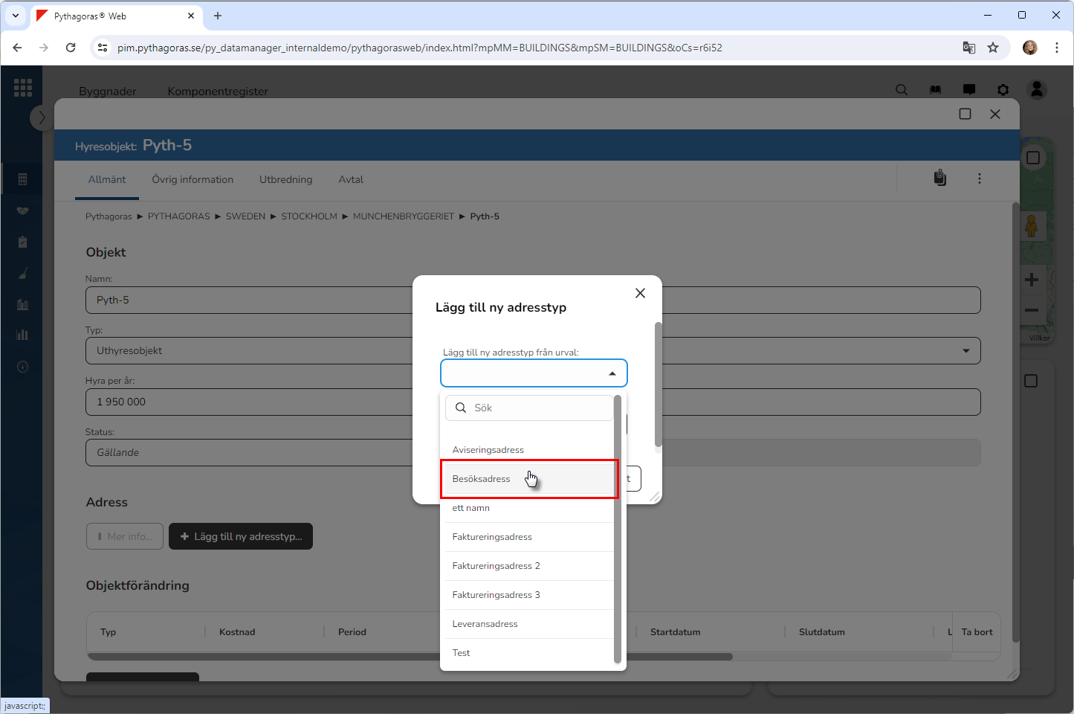Click the search magnifier in top bar
1074x714 pixels.
[902, 90]
